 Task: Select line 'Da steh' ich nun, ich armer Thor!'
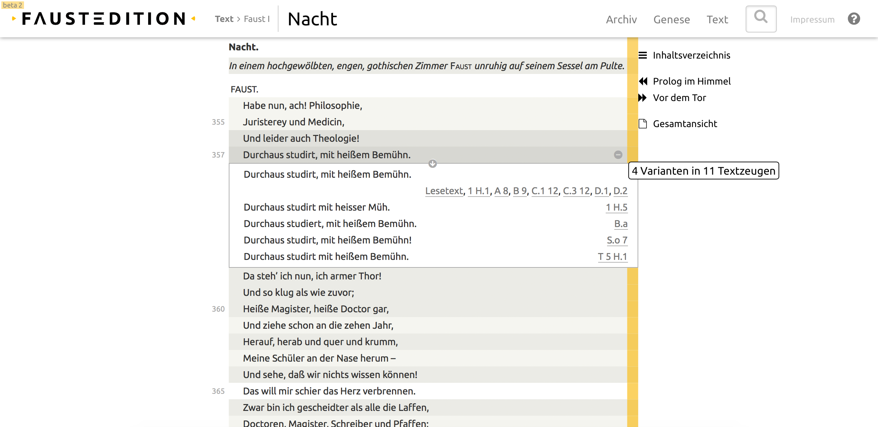click(428, 276)
